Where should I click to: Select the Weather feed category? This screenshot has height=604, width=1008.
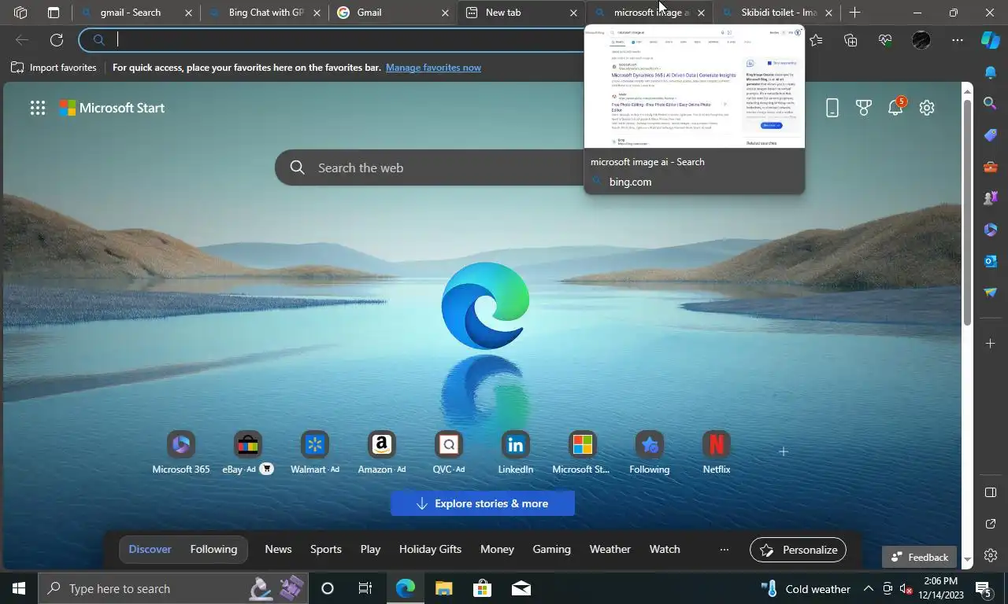(610, 549)
